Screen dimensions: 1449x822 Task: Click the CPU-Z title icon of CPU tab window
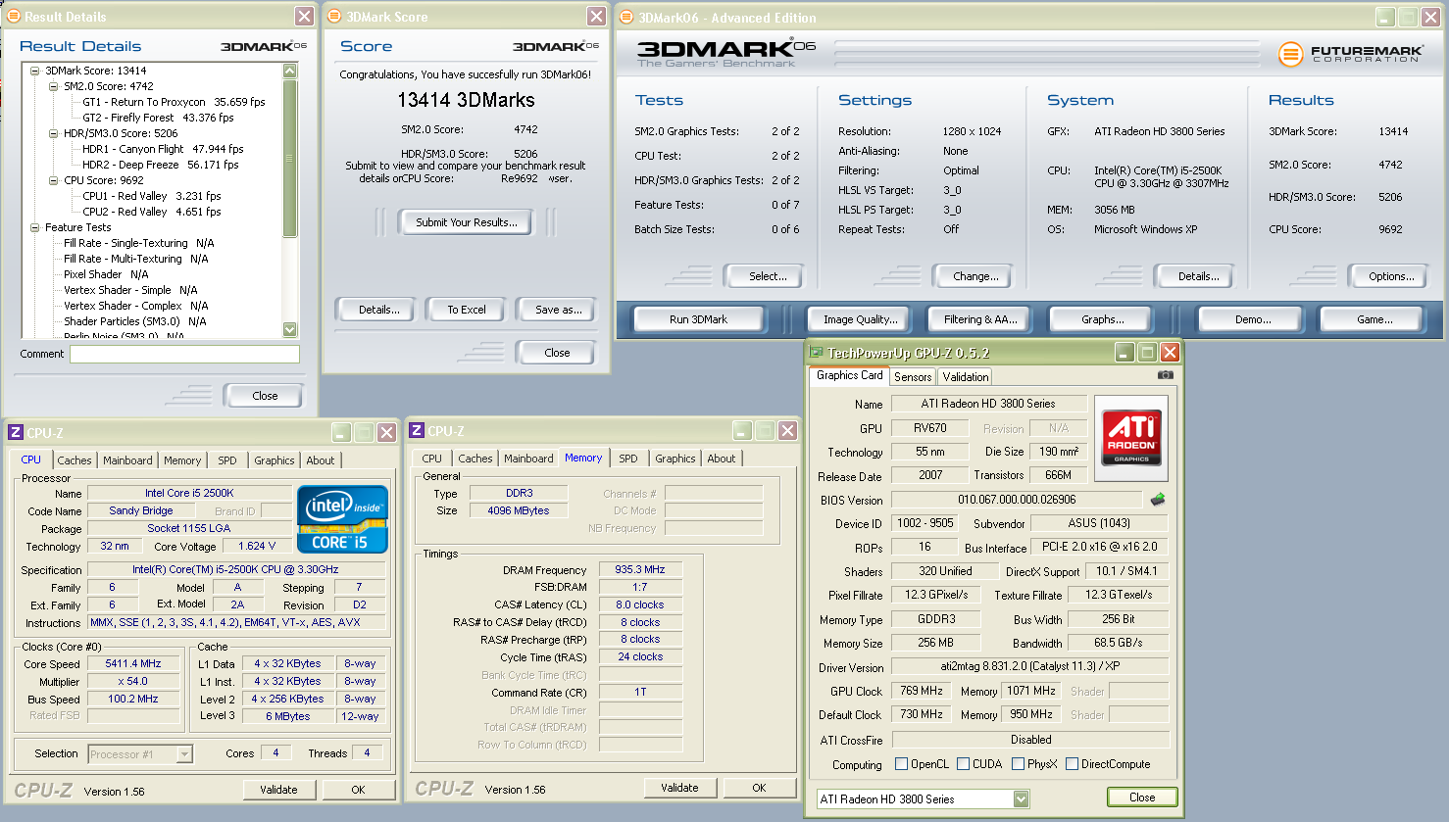15,432
